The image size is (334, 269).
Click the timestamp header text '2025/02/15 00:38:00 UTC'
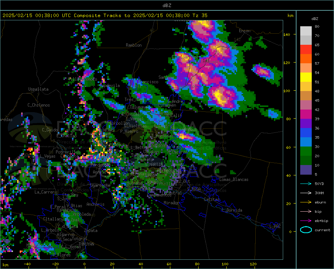pyautogui.click(x=37, y=16)
